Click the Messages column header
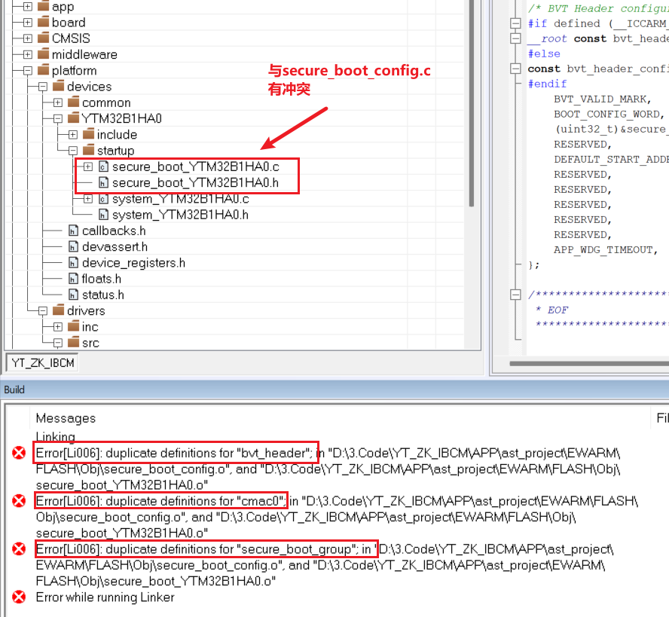669x617 pixels. coord(66,418)
